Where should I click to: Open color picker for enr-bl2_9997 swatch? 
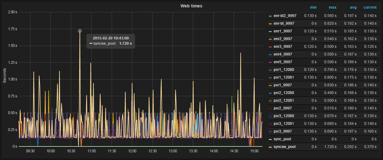click(270, 16)
